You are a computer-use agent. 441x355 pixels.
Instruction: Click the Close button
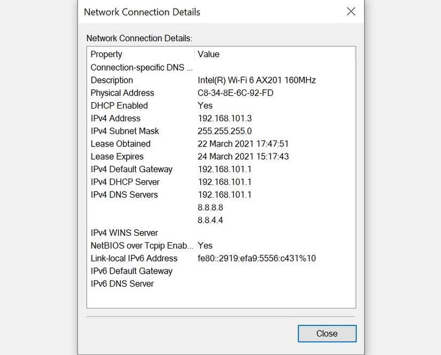coord(327,334)
